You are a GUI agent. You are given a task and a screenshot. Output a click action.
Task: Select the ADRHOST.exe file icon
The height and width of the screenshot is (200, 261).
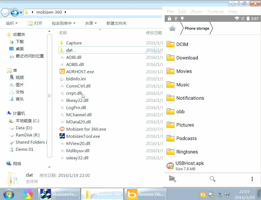click(62, 72)
